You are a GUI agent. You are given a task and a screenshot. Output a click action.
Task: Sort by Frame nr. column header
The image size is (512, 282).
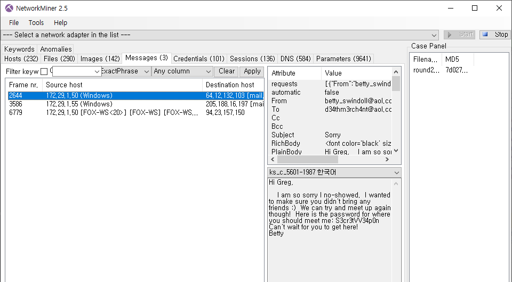pyautogui.click(x=24, y=85)
